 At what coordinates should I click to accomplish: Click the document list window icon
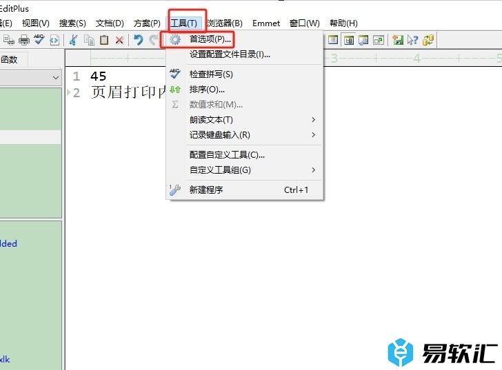point(333,40)
